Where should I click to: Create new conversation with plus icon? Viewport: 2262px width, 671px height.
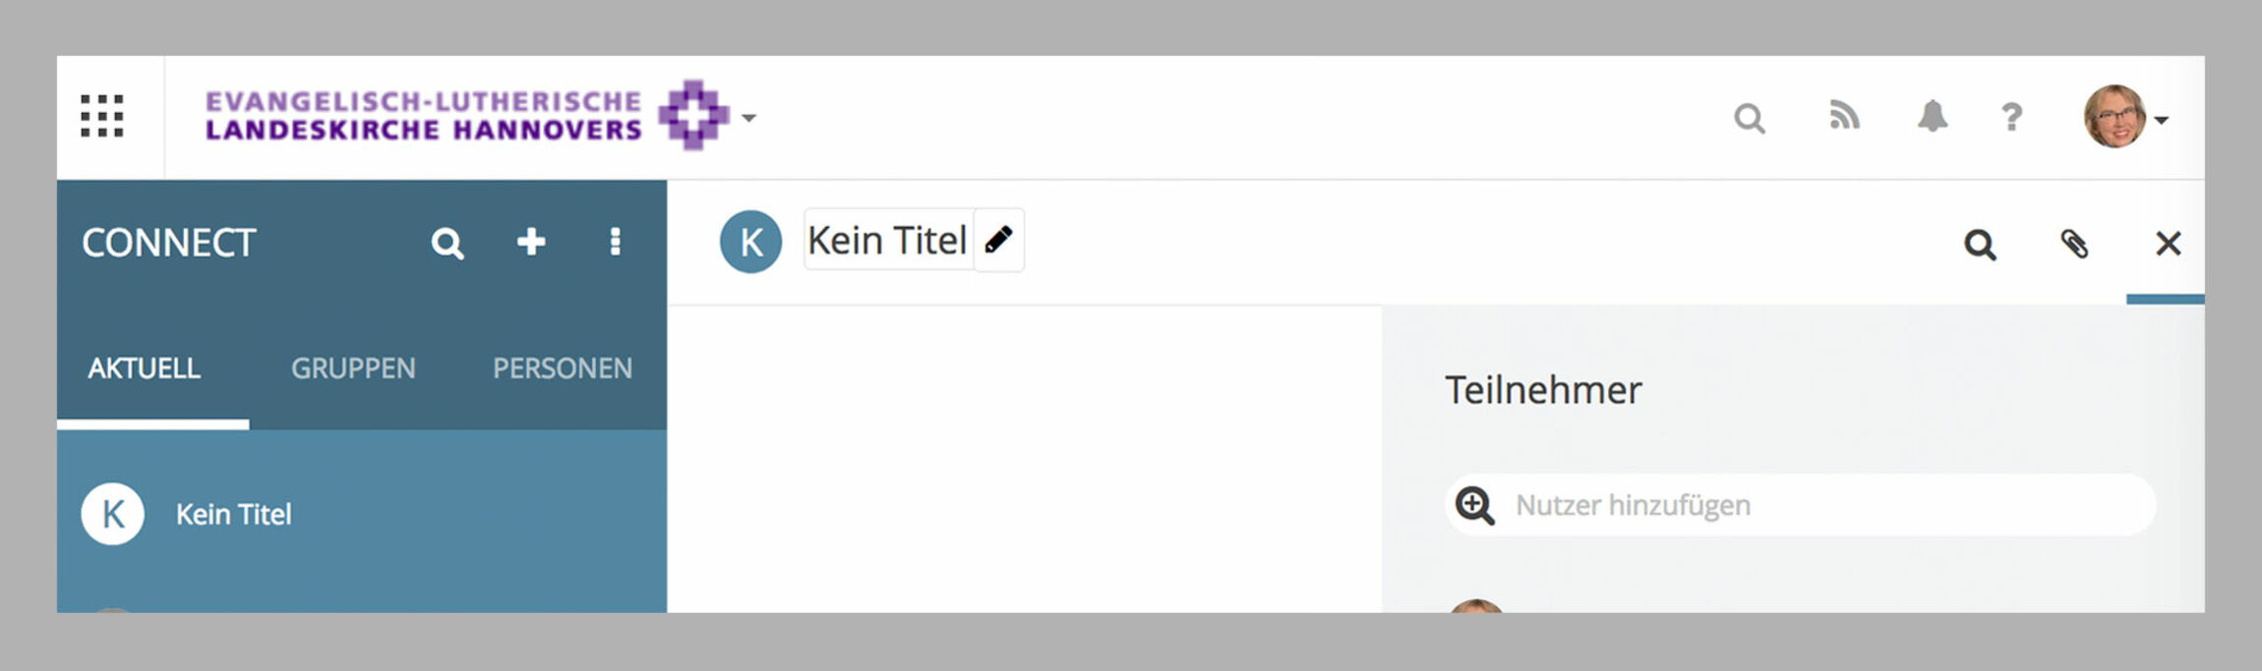tap(531, 242)
